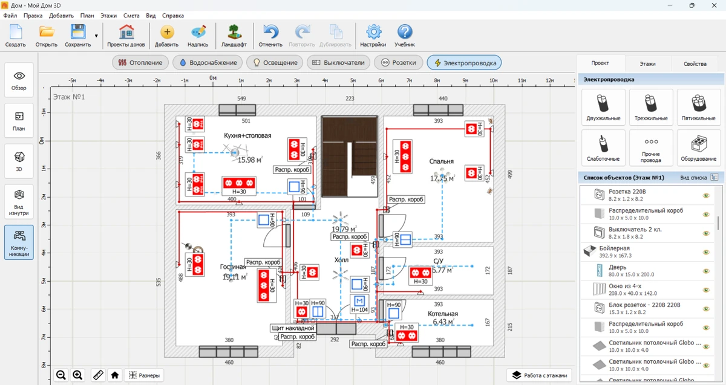Click the Спальня room label

coord(442,161)
